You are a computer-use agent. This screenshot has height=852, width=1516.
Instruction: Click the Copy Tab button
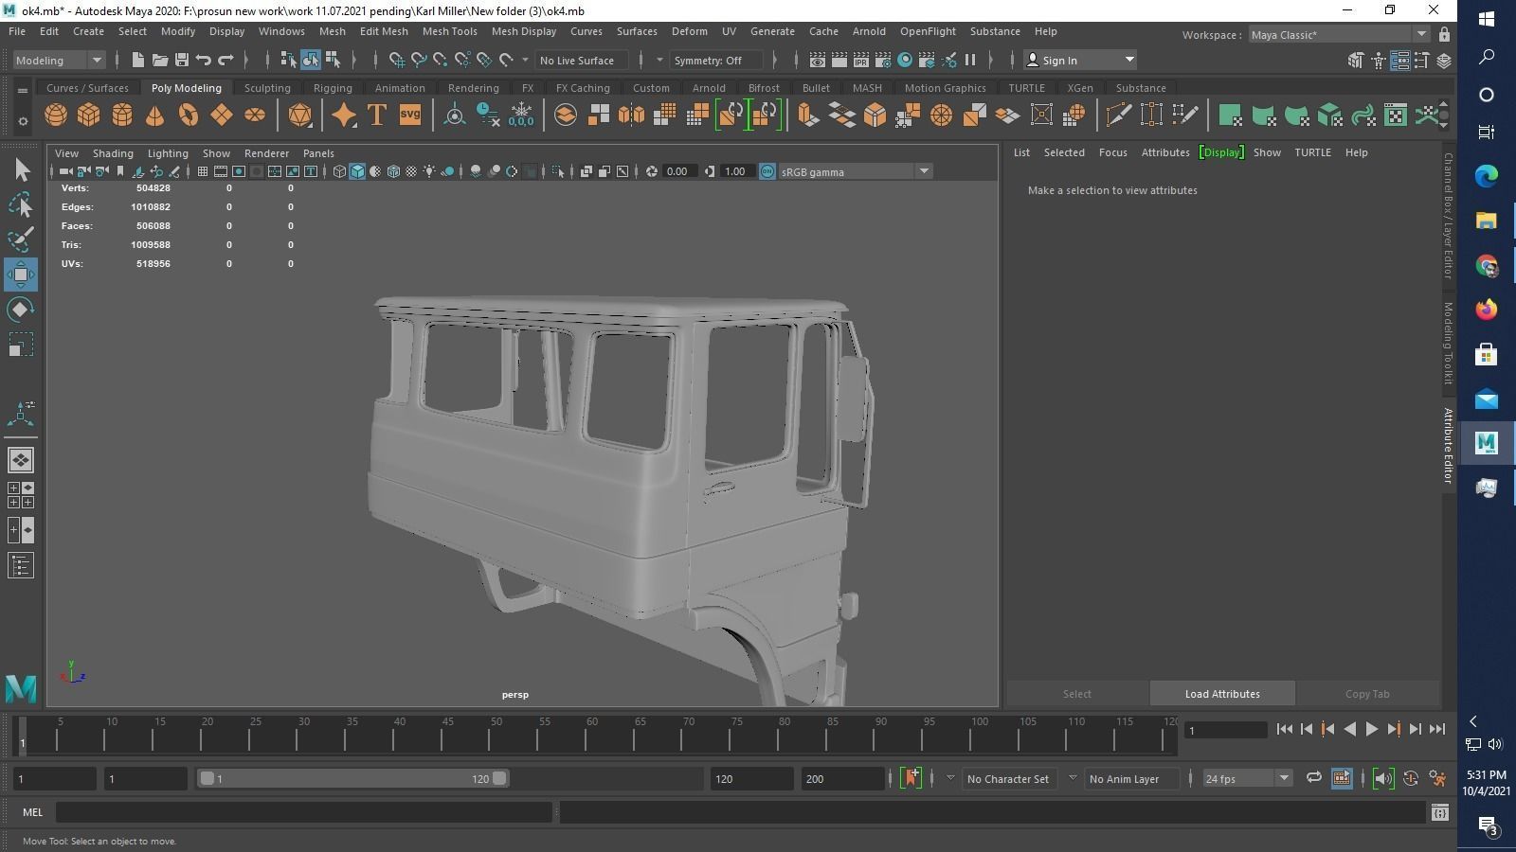[1367, 694]
